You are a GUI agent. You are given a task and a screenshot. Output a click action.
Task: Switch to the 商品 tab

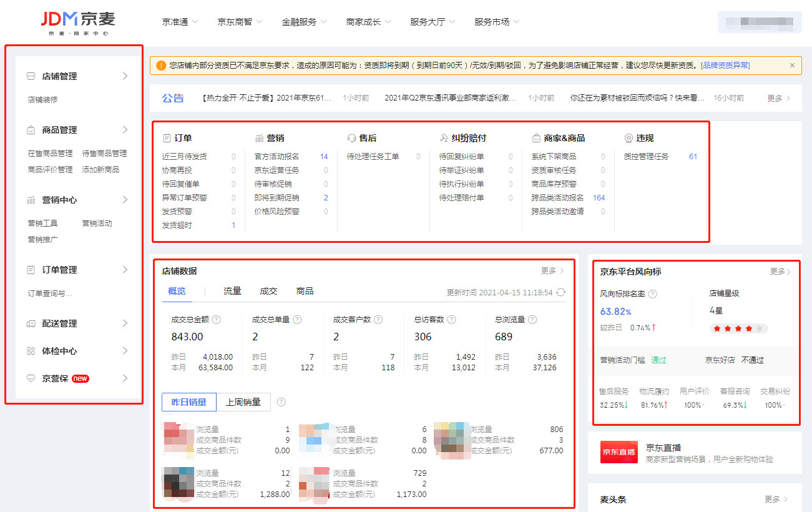tap(305, 291)
